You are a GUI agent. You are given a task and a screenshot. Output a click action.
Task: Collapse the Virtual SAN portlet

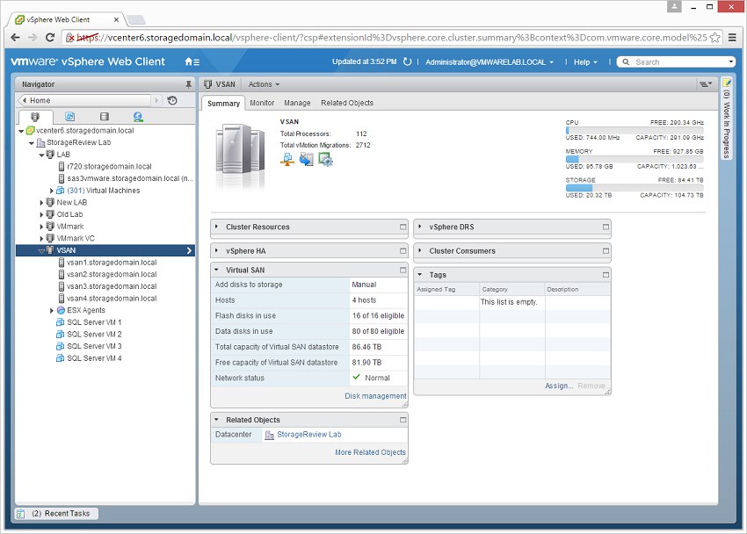pos(216,270)
